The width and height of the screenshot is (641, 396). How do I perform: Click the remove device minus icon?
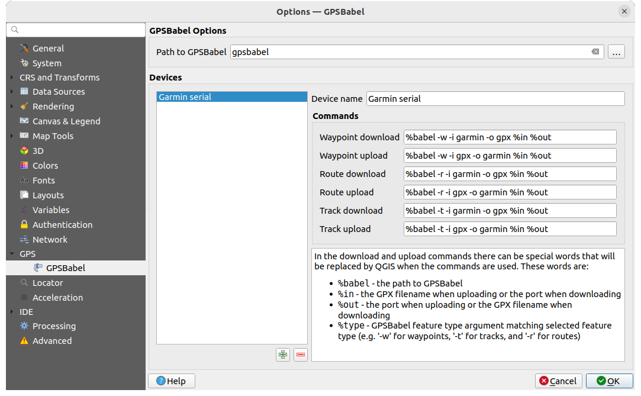coord(301,355)
